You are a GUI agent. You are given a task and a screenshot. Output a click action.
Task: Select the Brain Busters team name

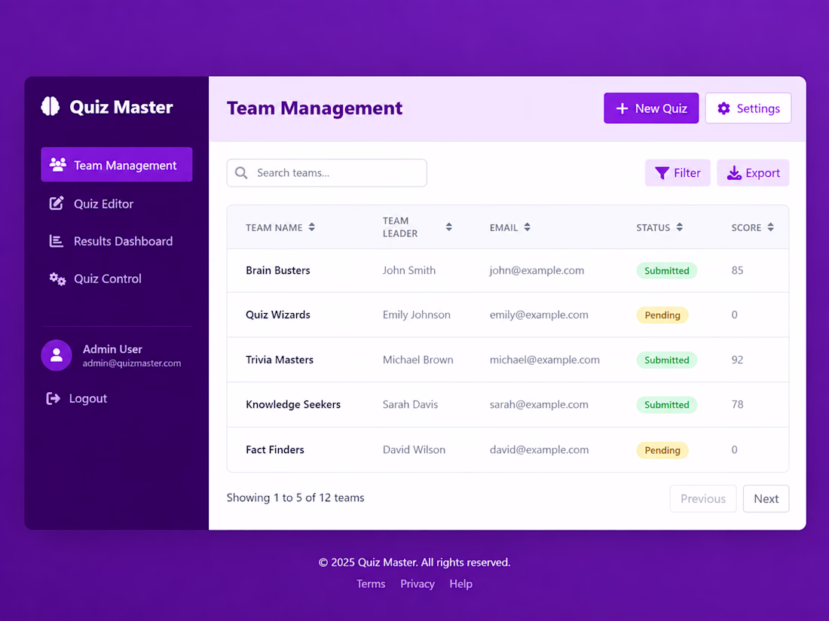point(278,270)
